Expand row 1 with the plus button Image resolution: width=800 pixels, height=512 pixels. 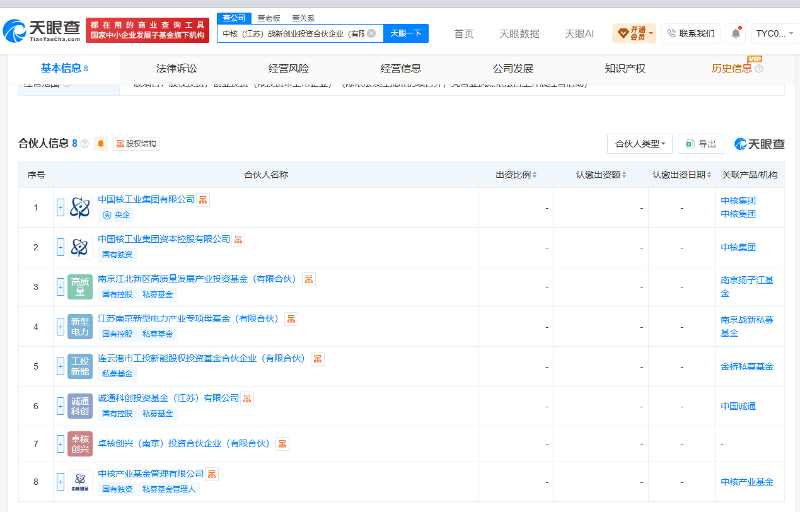tap(61, 207)
